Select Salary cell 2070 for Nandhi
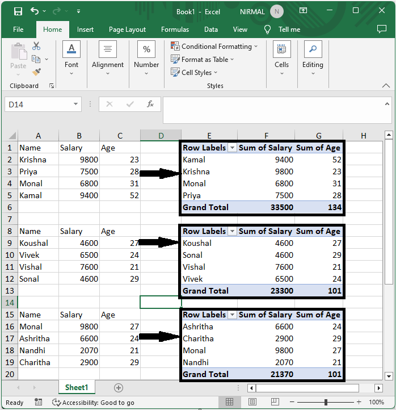This screenshot has width=396, height=410. click(79, 350)
